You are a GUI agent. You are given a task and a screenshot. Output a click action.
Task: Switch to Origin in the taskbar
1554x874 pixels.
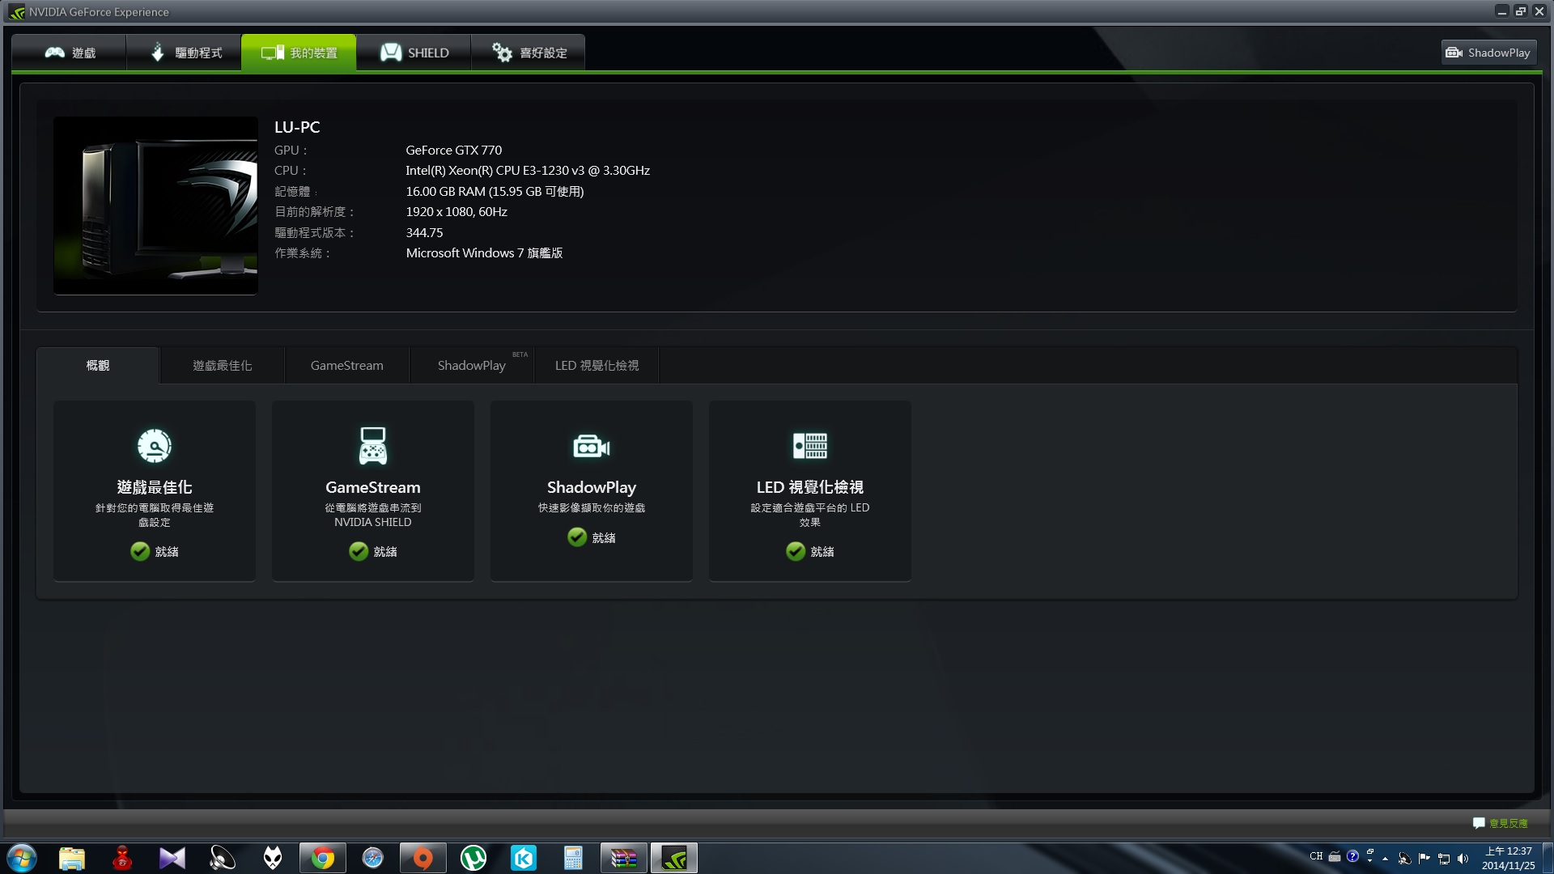[x=423, y=858]
